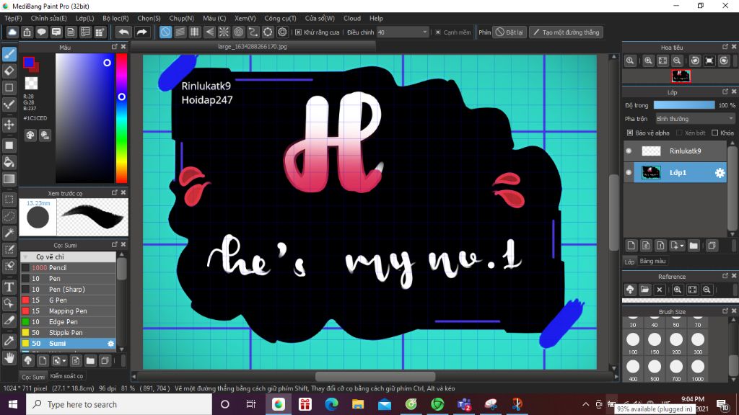Select the Pencil brush

click(x=67, y=268)
